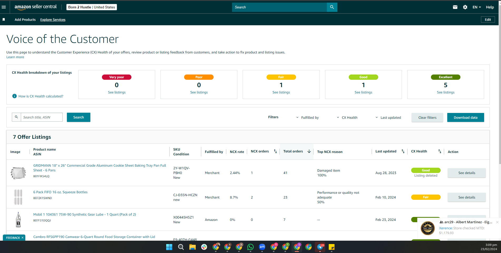Viewport: 501px width, 253px height.
Task: Open Mobil 1 Synthetic Gear Lube link
Action: click(x=85, y=215)
